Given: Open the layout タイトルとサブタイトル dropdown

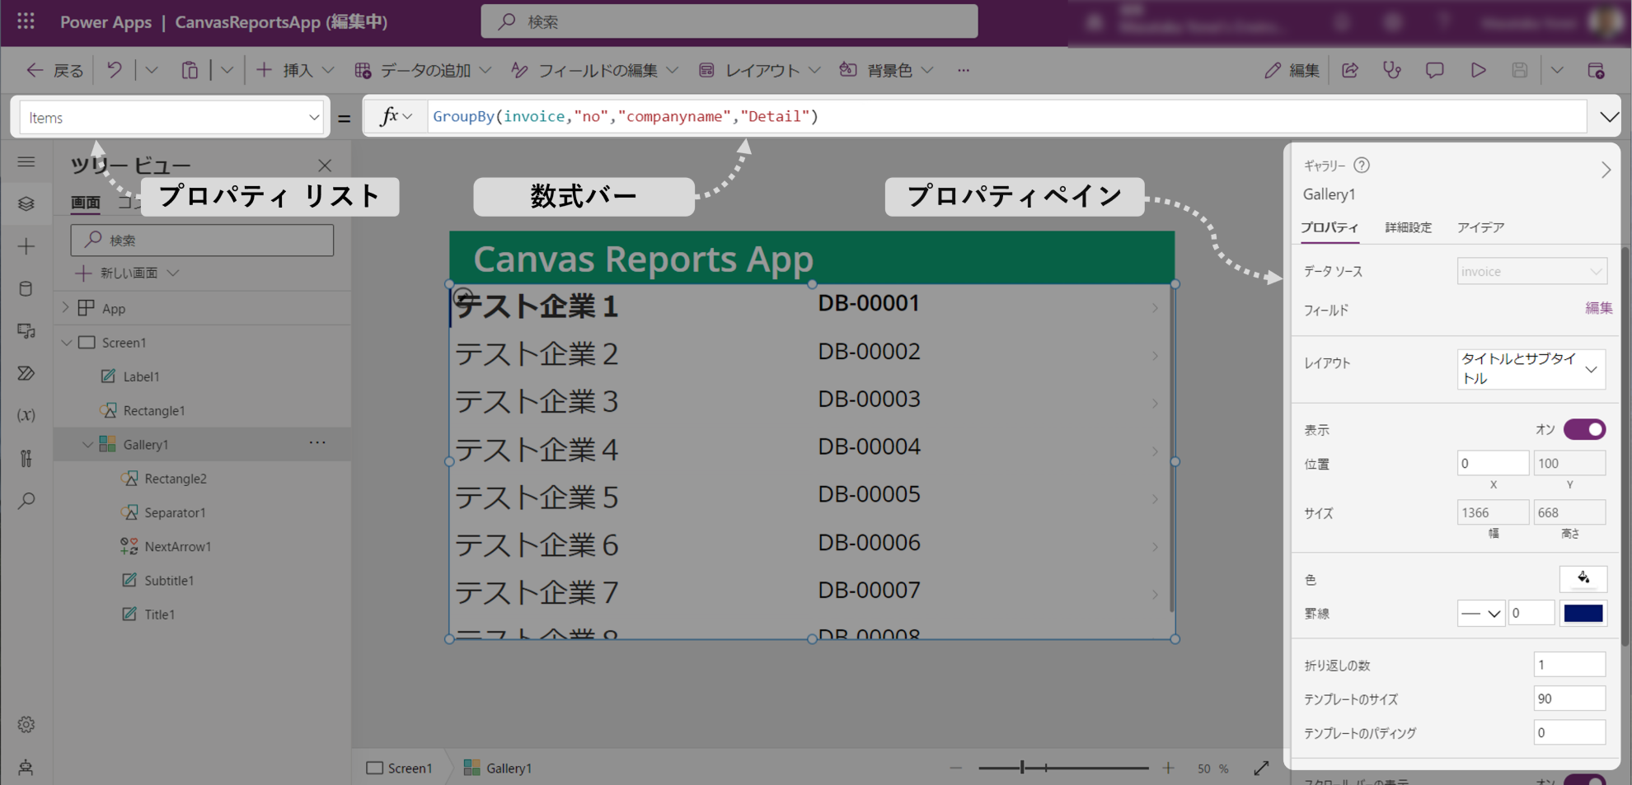Looking at the screenshot, I should (x=1531, y=368).
